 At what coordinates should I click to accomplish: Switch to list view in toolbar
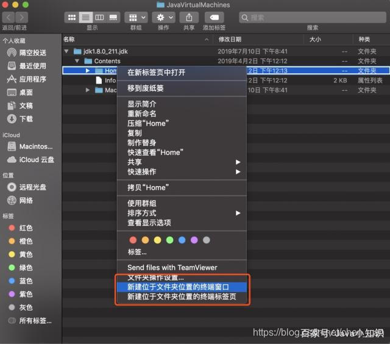pos(85,18)
